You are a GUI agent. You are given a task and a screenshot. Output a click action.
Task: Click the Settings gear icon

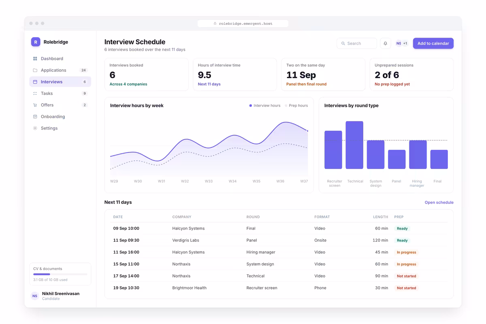click(x=35, y=128)
